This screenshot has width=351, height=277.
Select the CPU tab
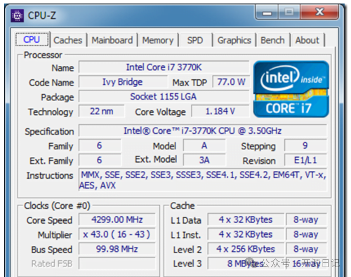32,40
